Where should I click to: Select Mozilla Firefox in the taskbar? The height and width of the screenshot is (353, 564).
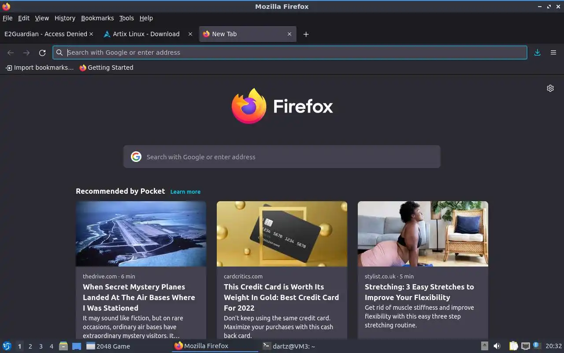[x=215, y=346]
